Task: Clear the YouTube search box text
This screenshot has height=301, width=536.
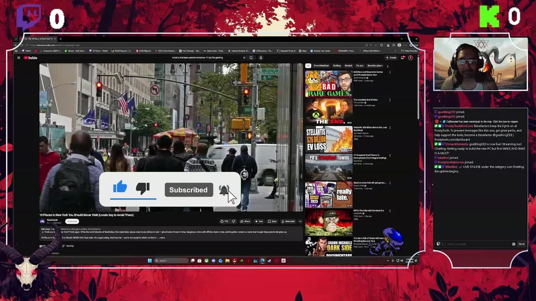Action: [244, 58]
